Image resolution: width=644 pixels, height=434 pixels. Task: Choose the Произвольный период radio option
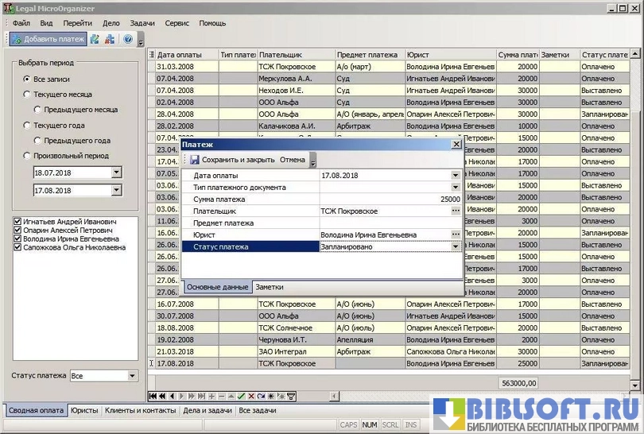(x=28, y=156)
